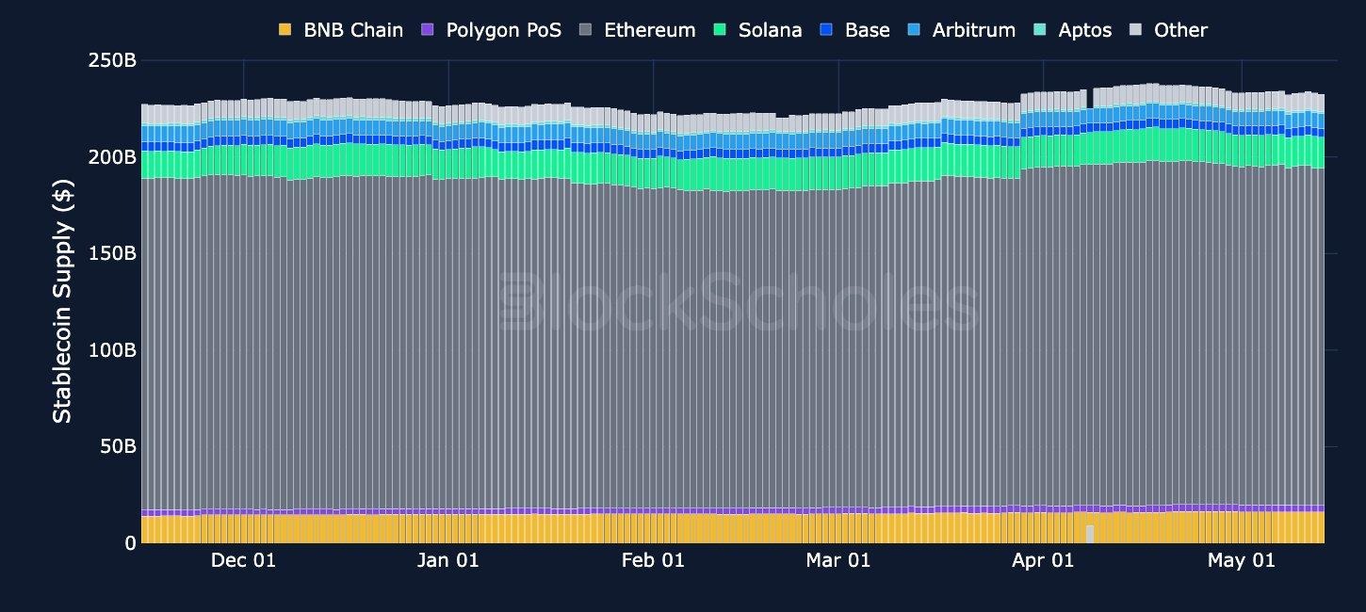Click the Other legend swatch
Screen dimensions: 1366x612
coord(1136,30)
